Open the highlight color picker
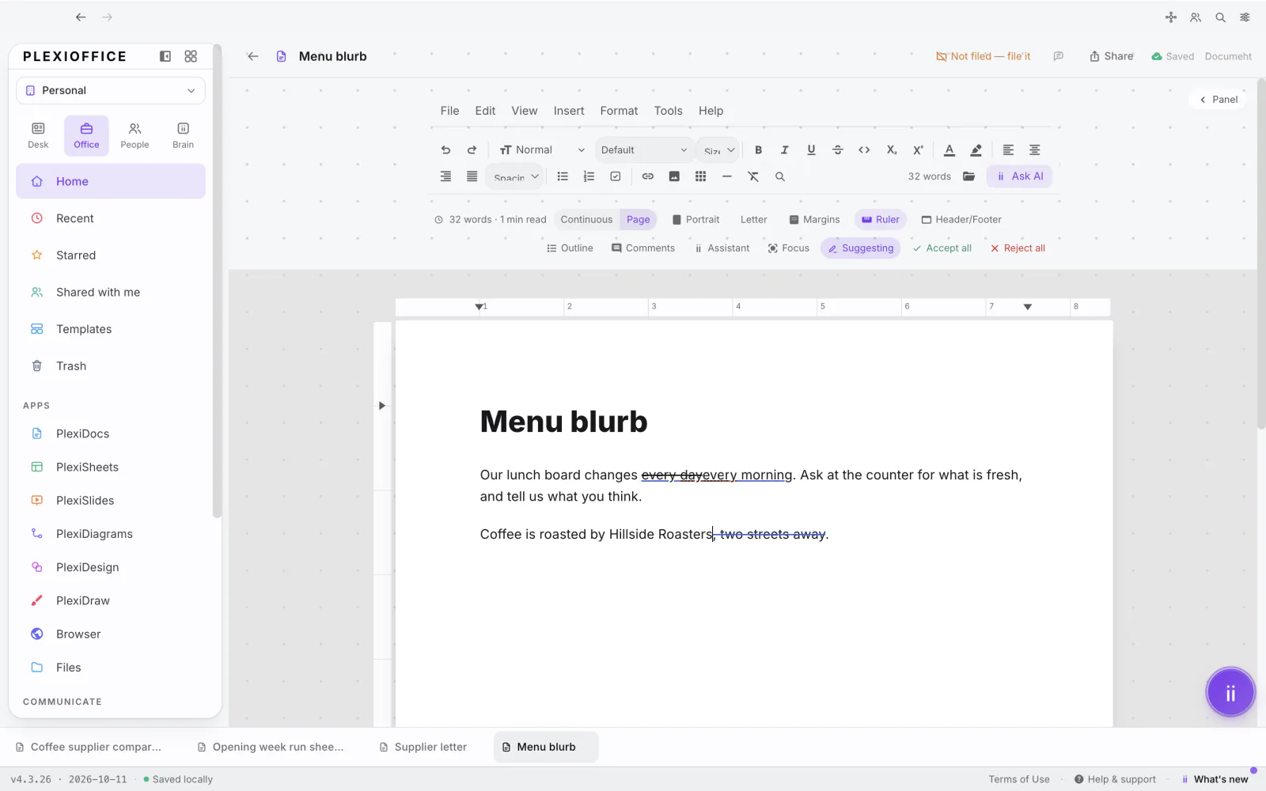The image size is (1266, 791). [976, 149]
